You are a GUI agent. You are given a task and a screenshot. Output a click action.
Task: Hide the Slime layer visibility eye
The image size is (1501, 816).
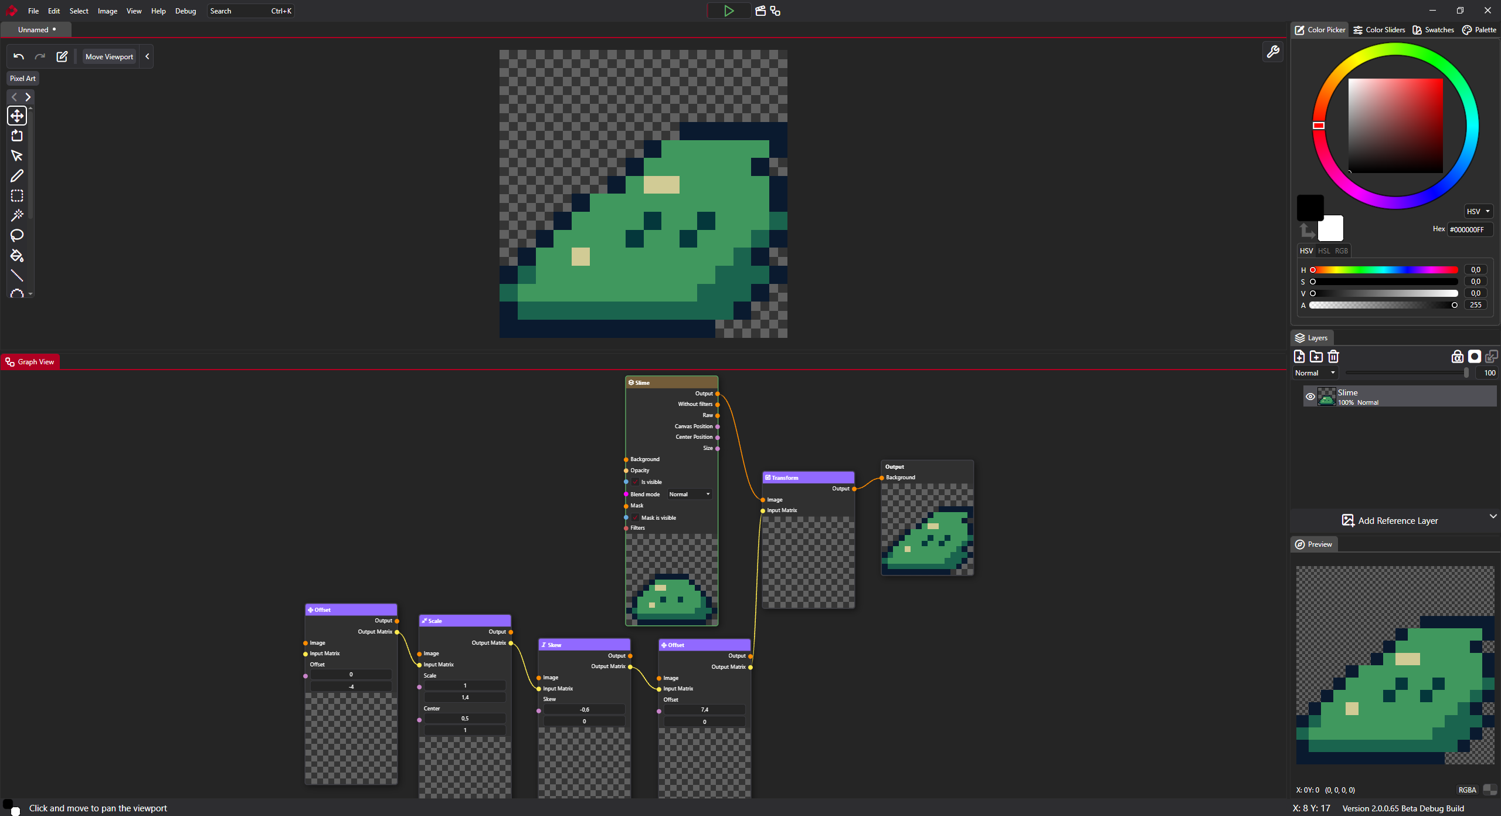1310,397
